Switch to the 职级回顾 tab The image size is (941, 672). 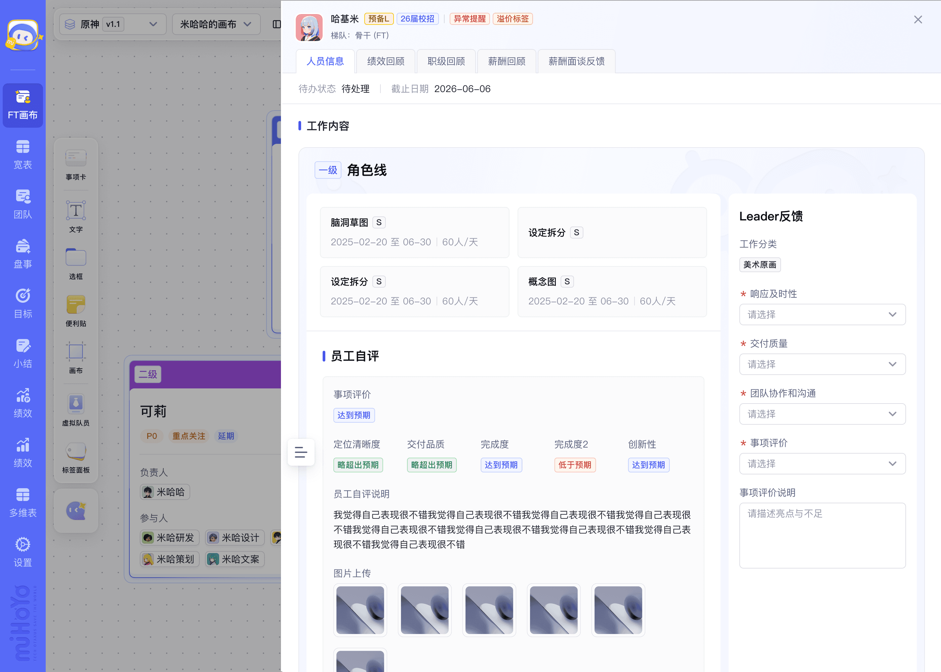[446, 61]
